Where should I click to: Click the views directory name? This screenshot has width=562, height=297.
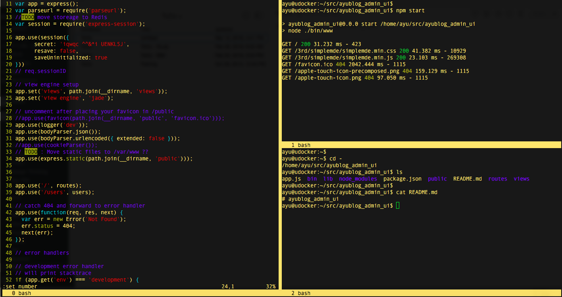coord(522,179)
